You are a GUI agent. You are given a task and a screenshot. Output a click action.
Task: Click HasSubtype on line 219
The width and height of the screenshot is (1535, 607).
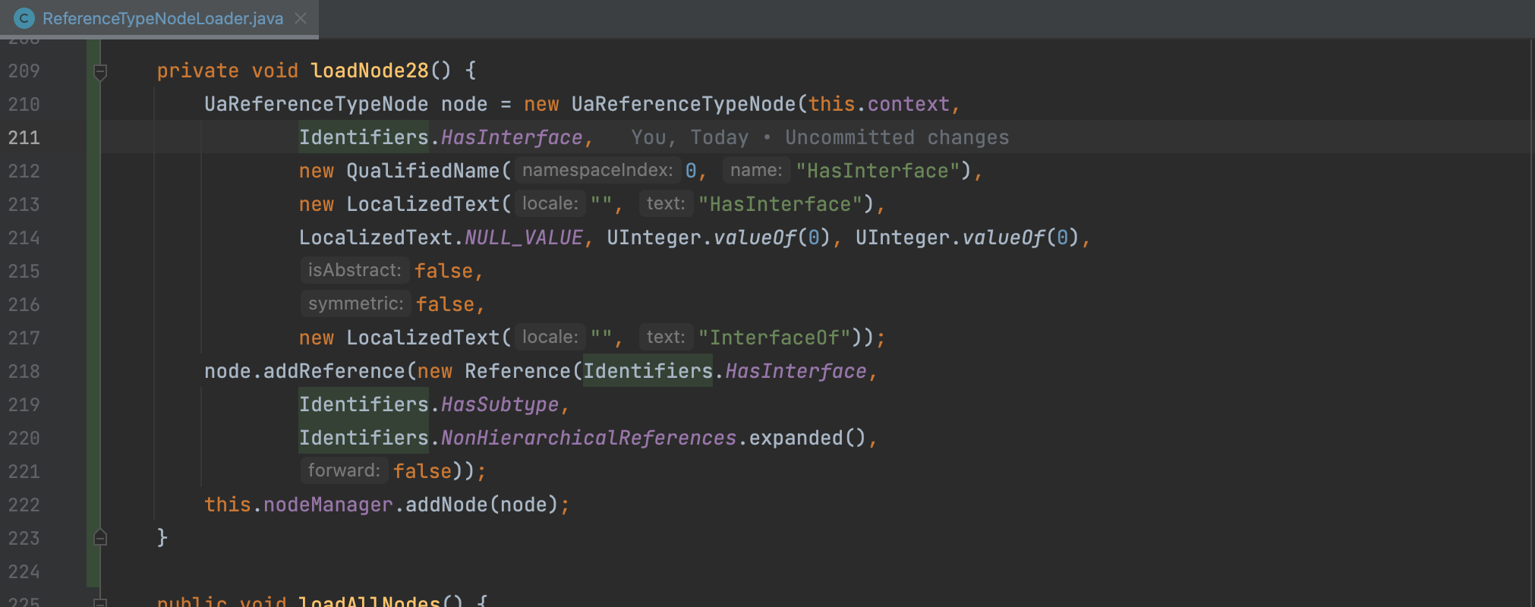click(x=500, y=404)
